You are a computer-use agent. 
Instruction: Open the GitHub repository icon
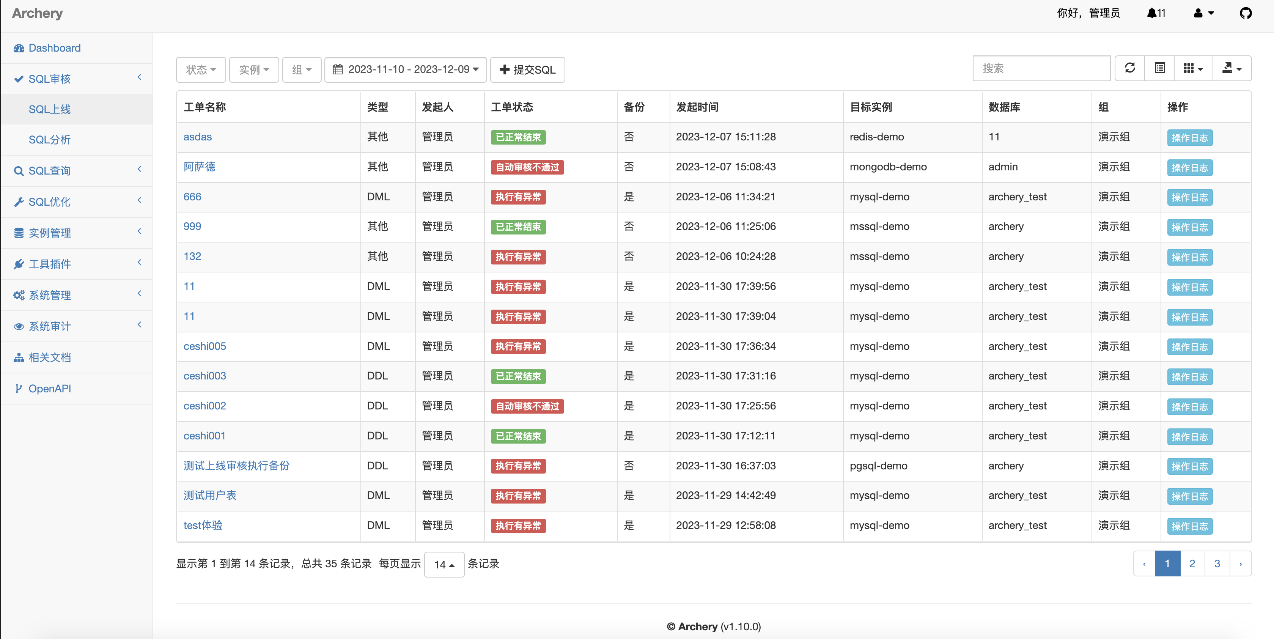[1245, 13]
